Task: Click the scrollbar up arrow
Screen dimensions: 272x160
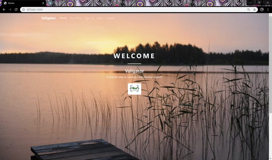Action: pos(270,15)
